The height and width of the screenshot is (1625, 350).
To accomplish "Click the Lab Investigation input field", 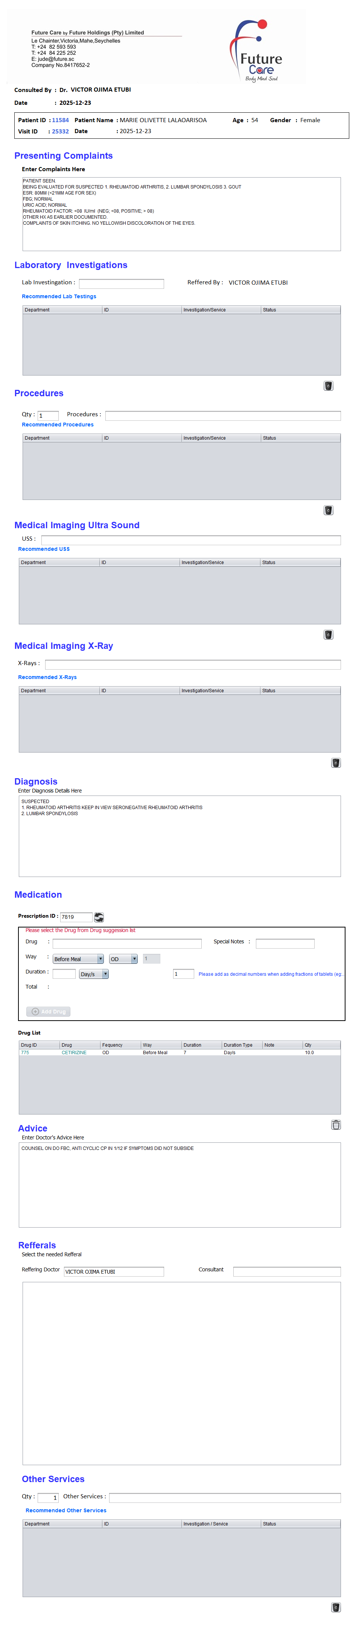I will (121, 284).
